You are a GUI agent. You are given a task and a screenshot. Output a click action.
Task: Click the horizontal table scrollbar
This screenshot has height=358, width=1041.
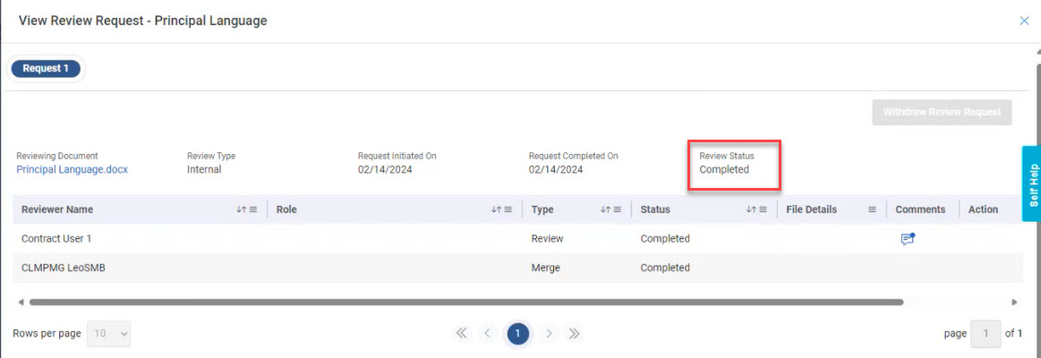coord(465,303)
